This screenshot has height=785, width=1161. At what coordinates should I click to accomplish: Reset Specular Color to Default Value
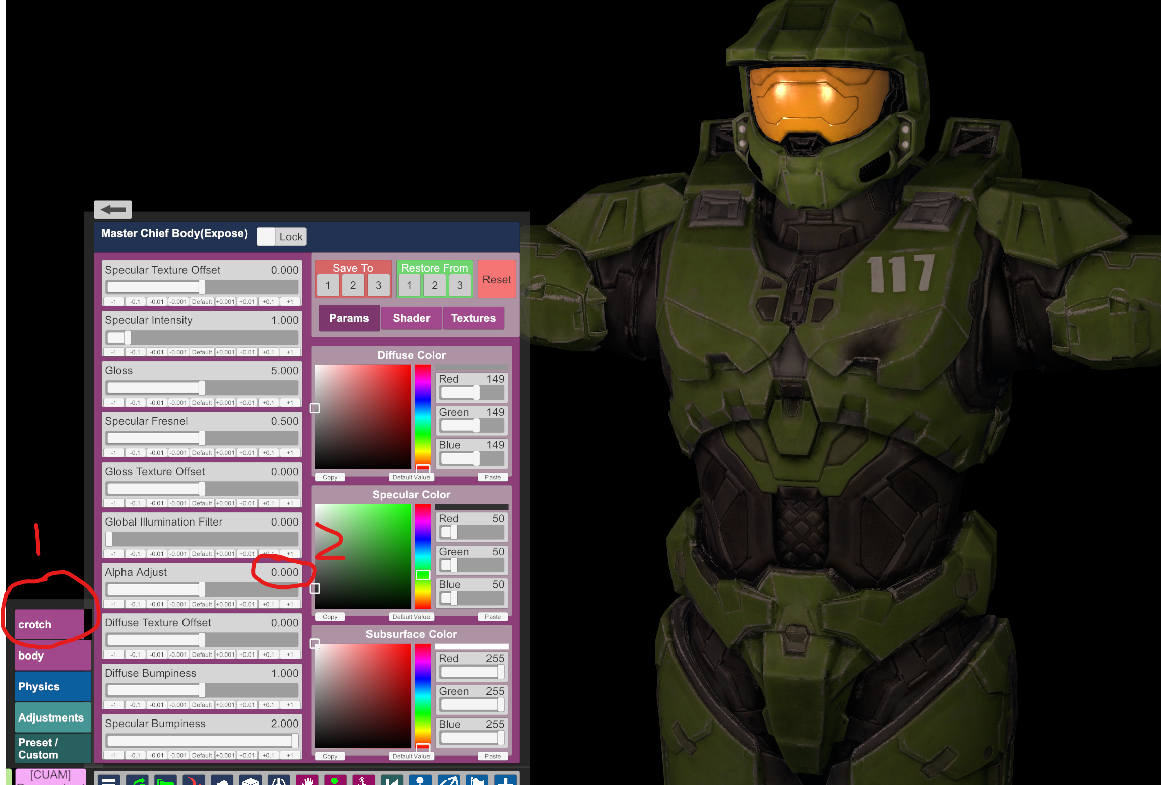coord(411,617)
